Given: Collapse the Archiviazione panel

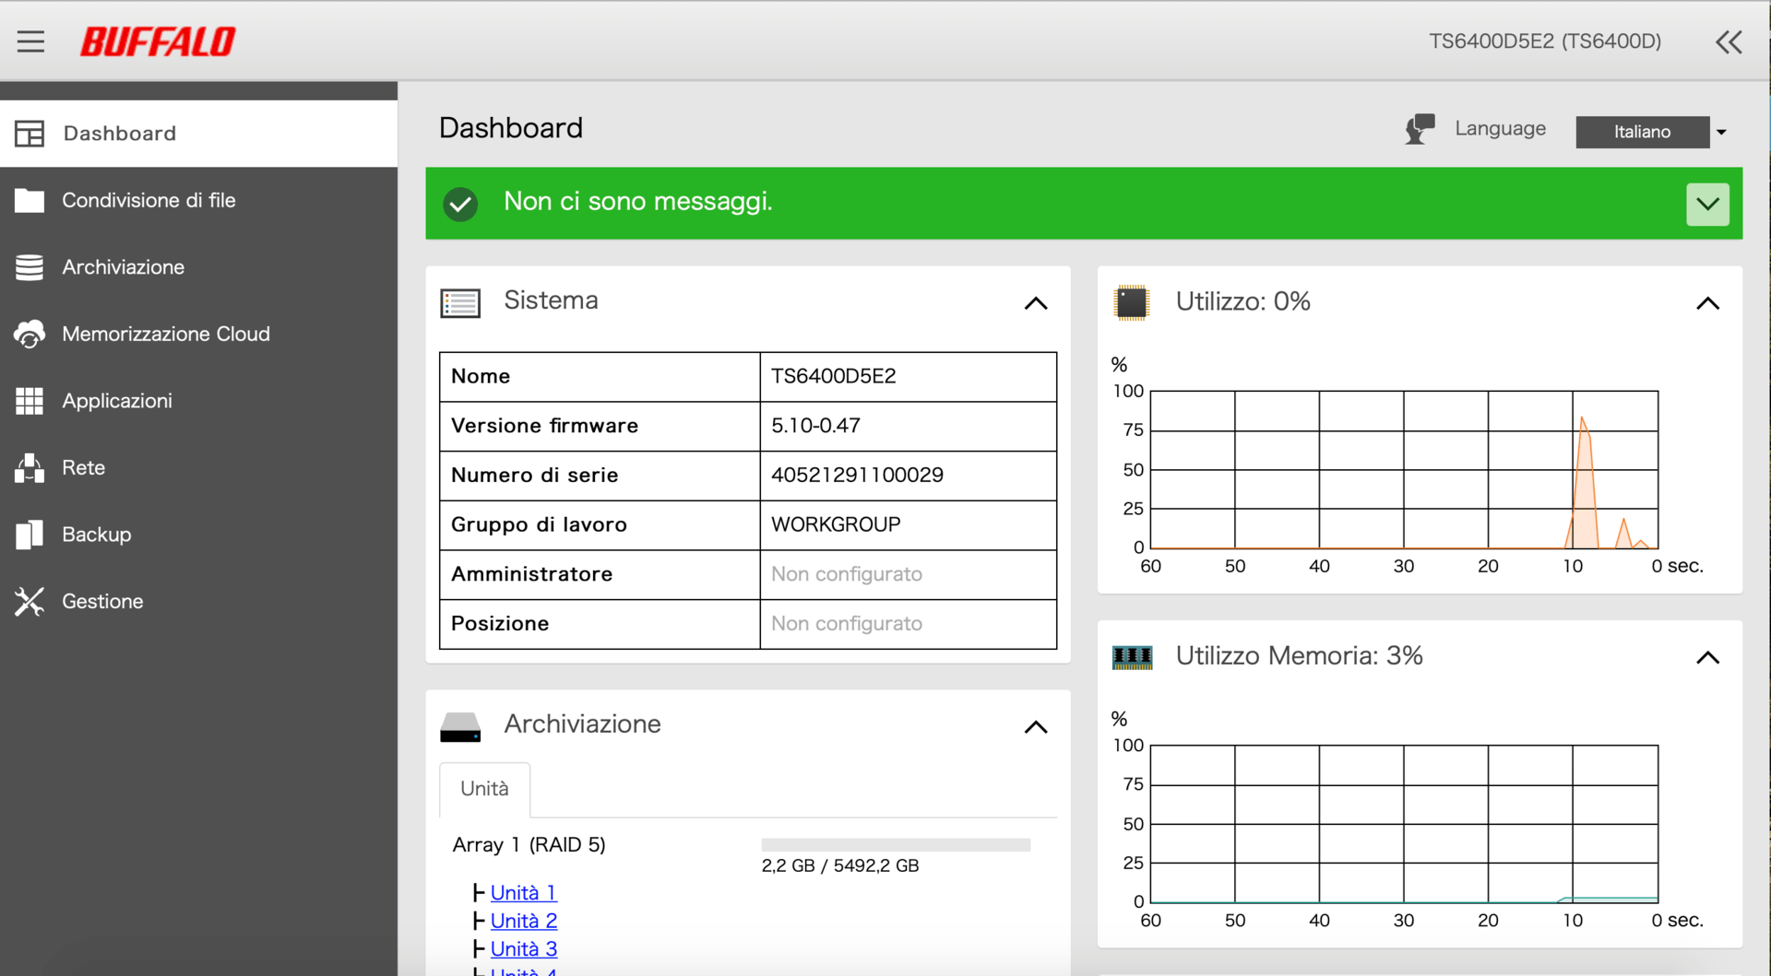Looking at the screenshot, I should [1036, 727].
